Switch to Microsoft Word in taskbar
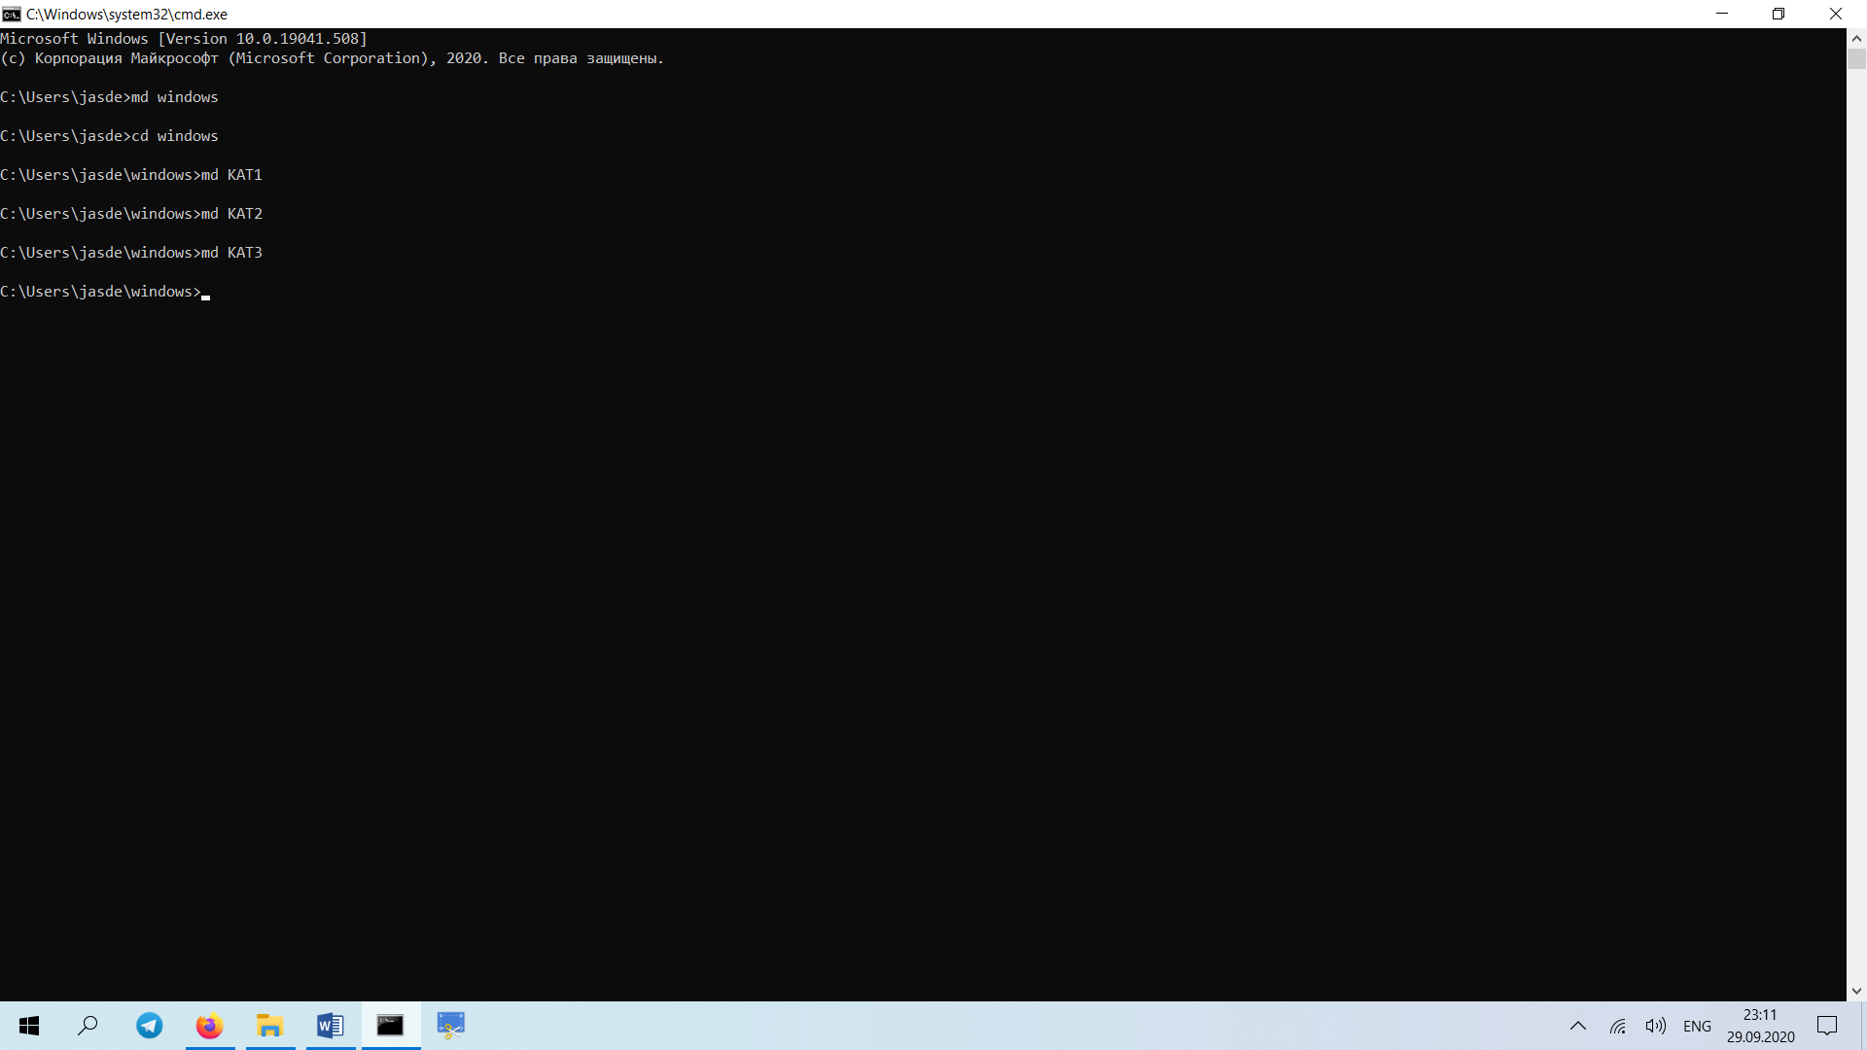 tap(330, 1026)
